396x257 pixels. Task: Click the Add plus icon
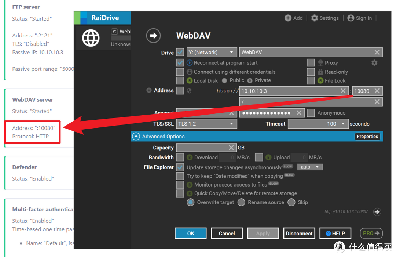coord(288,18)
